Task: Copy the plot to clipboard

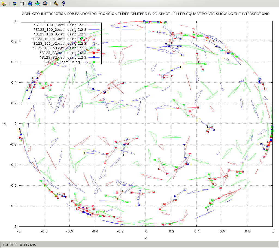Action: (4, 4)
